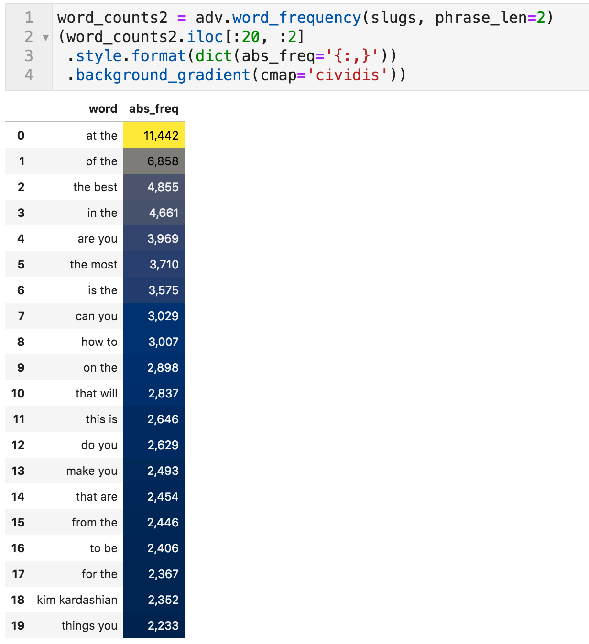Screen dimensions: 589x644
Task: Click the 'the best' phrase cell
Action: coord(95,187)
